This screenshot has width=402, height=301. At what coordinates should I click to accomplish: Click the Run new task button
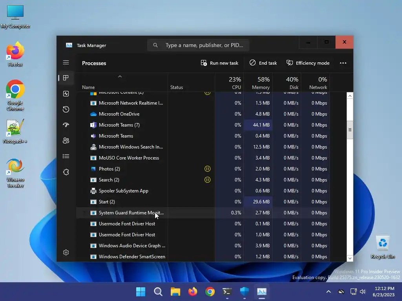point(219,63)
